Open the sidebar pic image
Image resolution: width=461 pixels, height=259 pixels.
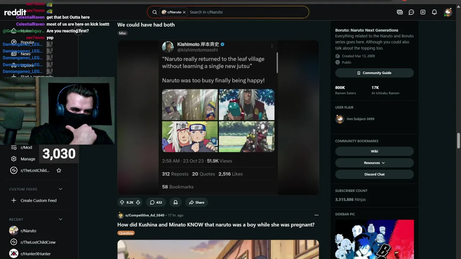tap(374, 239)
